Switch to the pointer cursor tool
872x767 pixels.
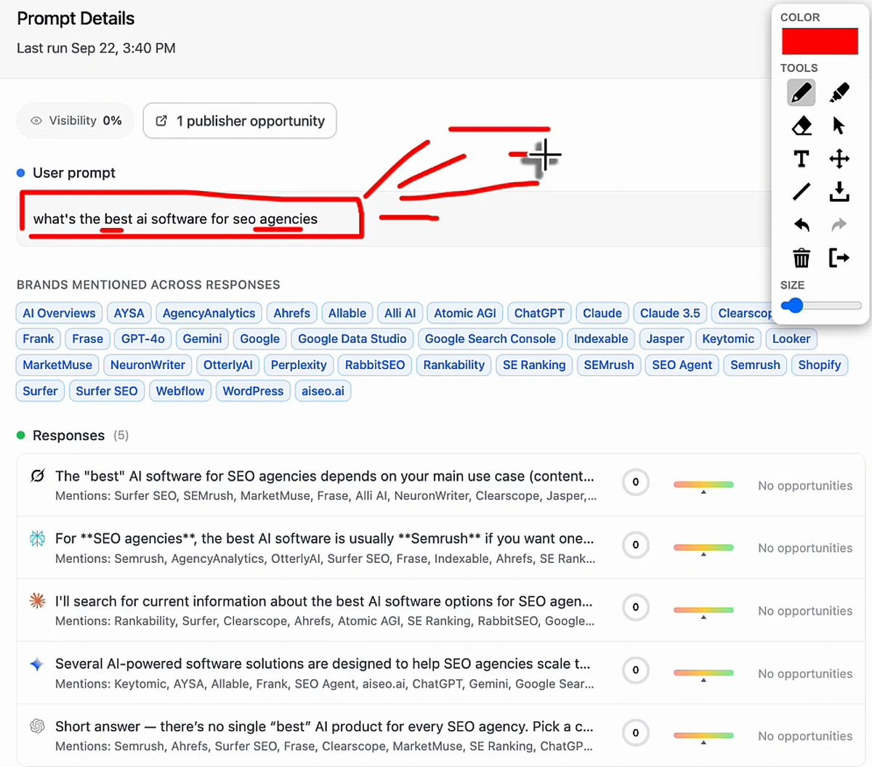pos(839,126)
